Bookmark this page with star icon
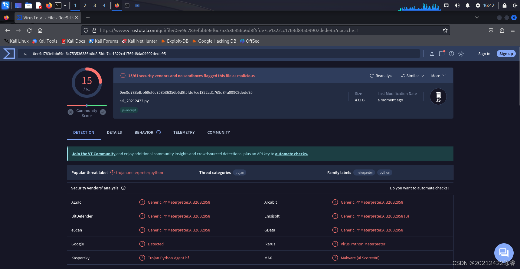The image size is (520, 269). 445,30
